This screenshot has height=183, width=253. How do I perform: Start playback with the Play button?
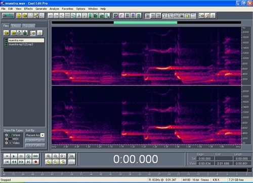click(14, 156)
